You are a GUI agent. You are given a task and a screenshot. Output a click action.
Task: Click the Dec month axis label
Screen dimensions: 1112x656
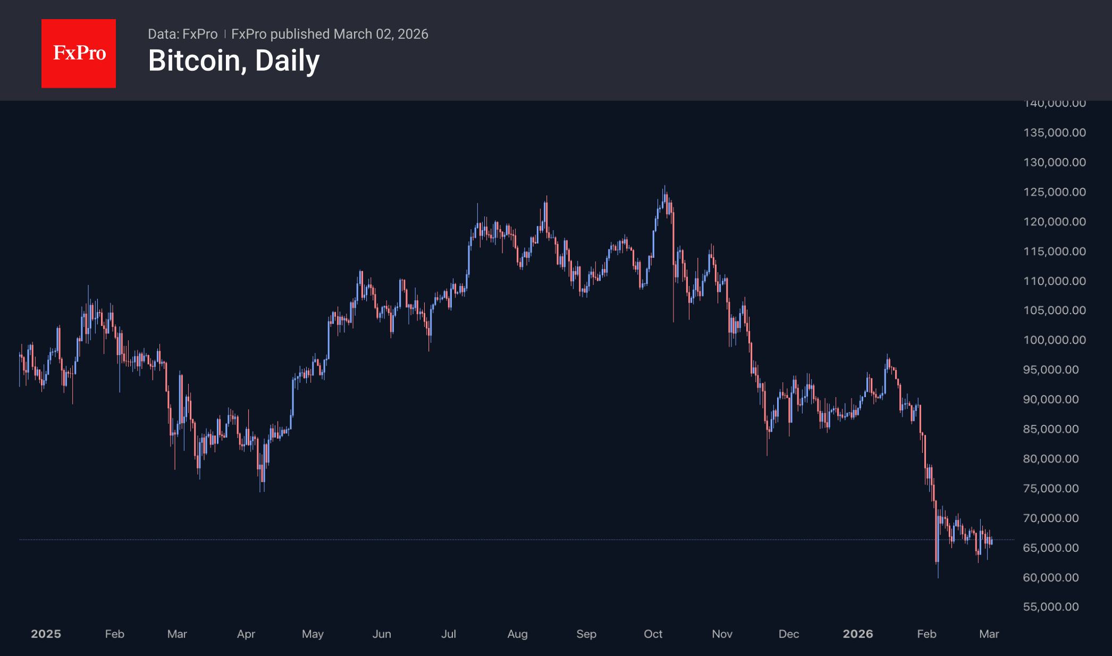pos(789,634)
